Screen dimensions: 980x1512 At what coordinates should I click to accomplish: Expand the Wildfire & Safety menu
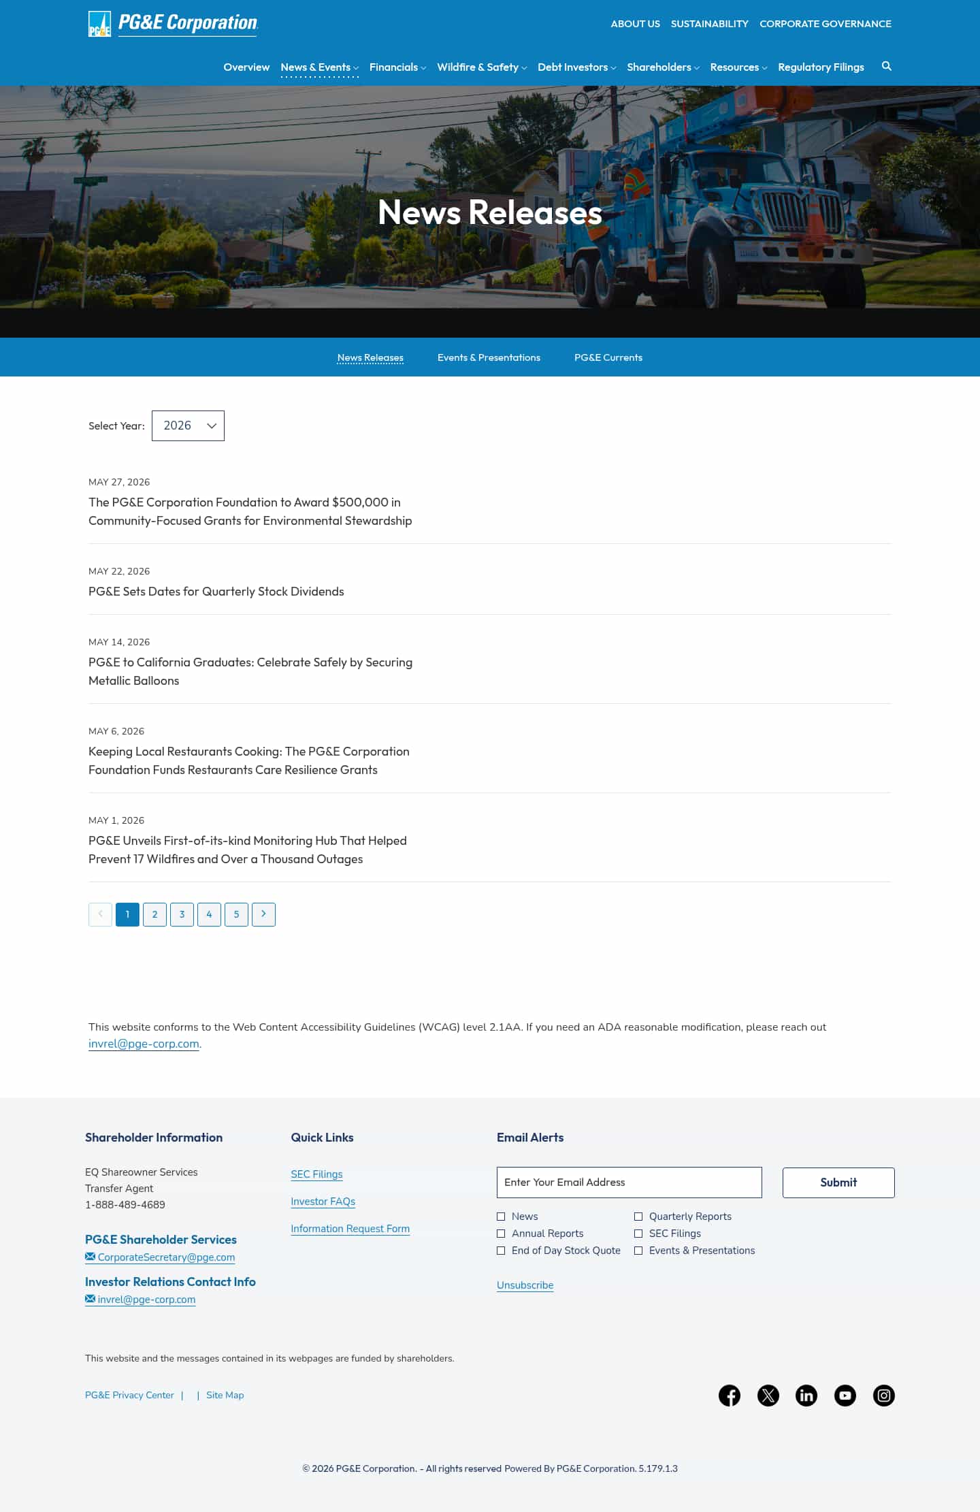tap(482, 67)
